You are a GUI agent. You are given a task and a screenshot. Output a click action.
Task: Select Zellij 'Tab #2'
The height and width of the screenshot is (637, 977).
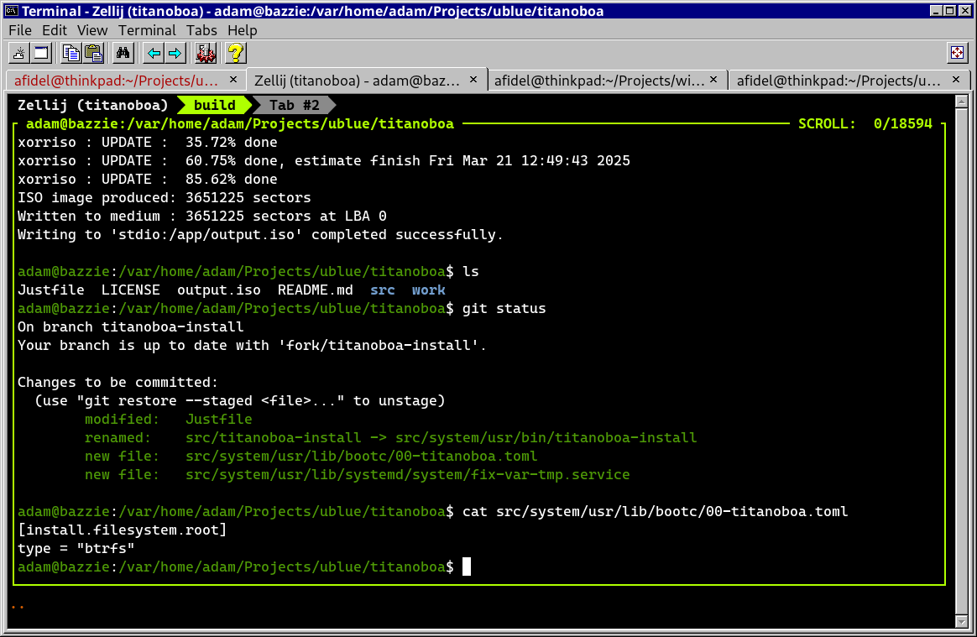click(294, 106)
